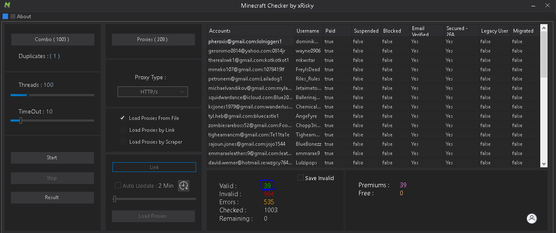Click the Checked count value 1003

[x=270, y=210]
